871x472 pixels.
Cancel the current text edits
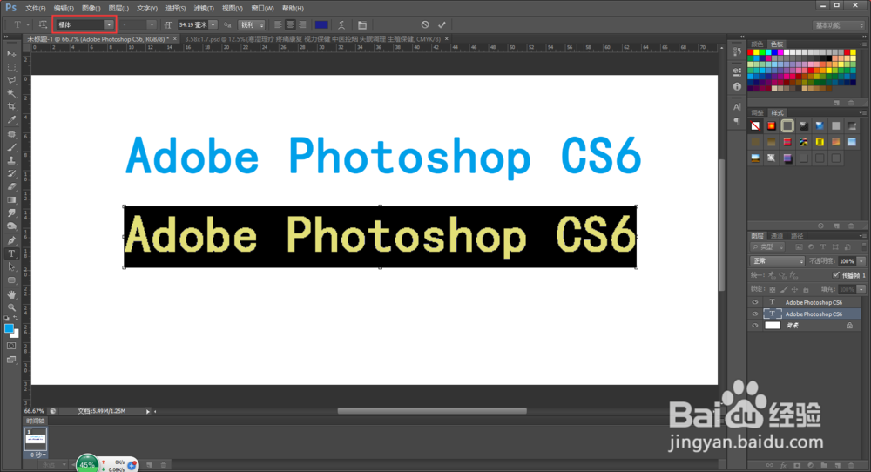[x=425, y=24]
